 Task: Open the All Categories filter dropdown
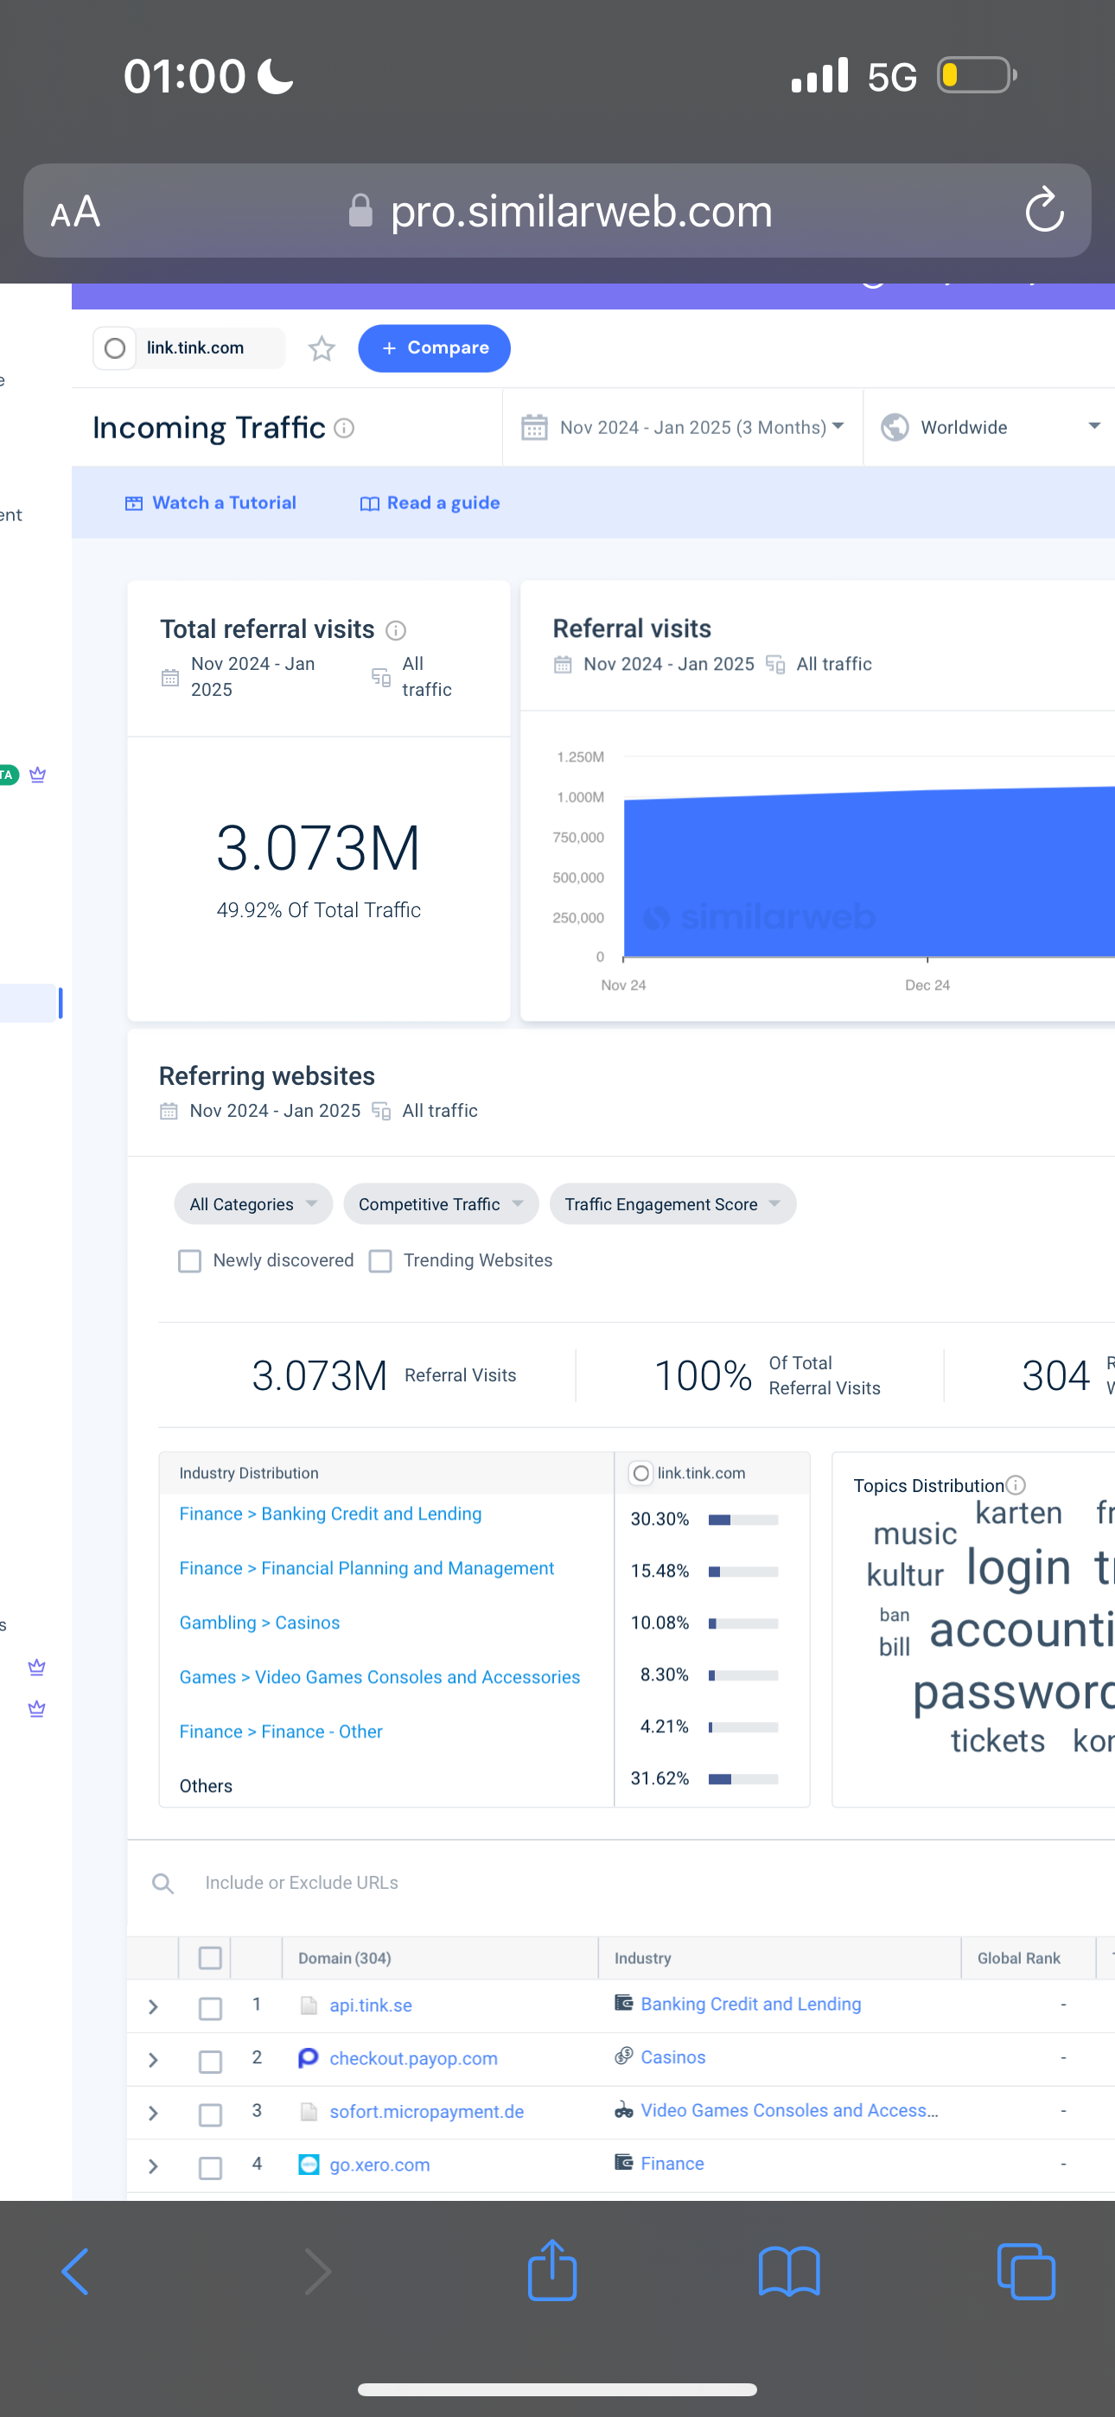coord(252,1204)
